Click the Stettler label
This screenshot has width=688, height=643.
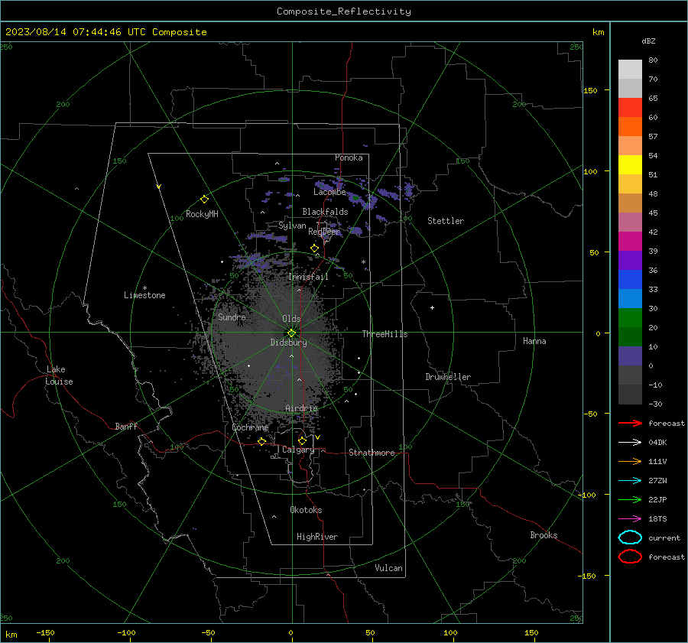point(446,221)
